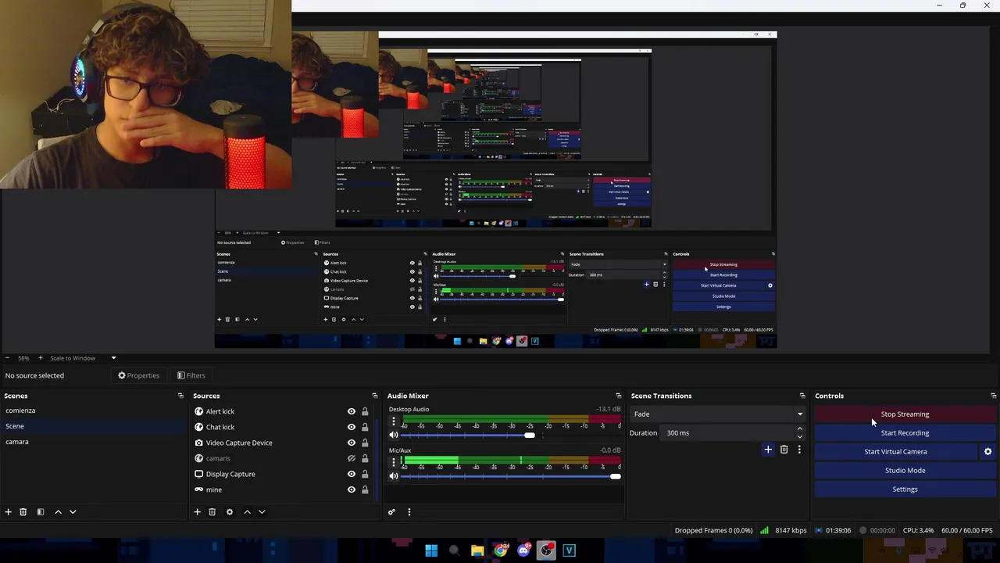Add a new source with plus icon

[x=198, y=512]
